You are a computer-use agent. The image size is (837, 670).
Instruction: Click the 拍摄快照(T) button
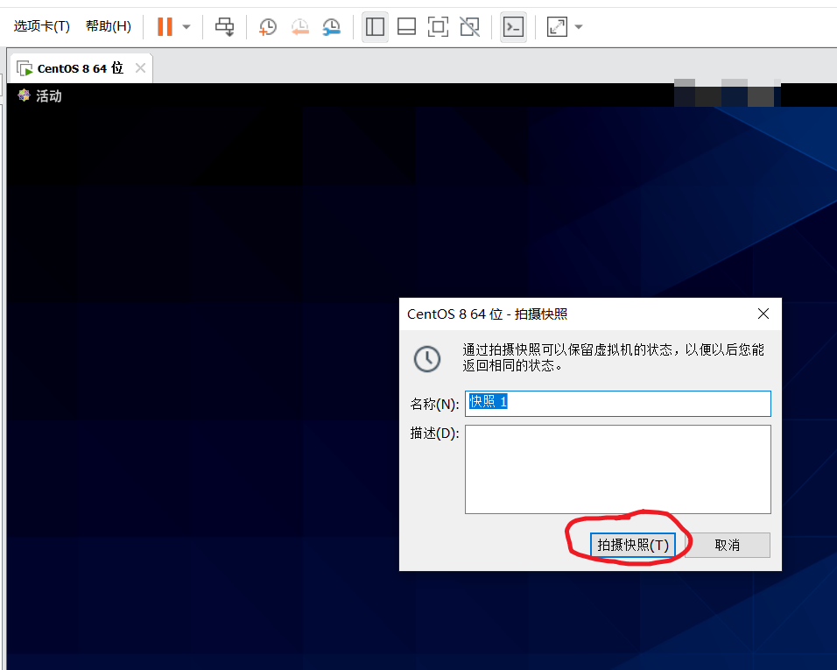tap(632, 545)
